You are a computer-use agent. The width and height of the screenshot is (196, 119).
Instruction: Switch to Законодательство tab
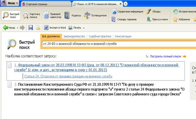point(74,37)
